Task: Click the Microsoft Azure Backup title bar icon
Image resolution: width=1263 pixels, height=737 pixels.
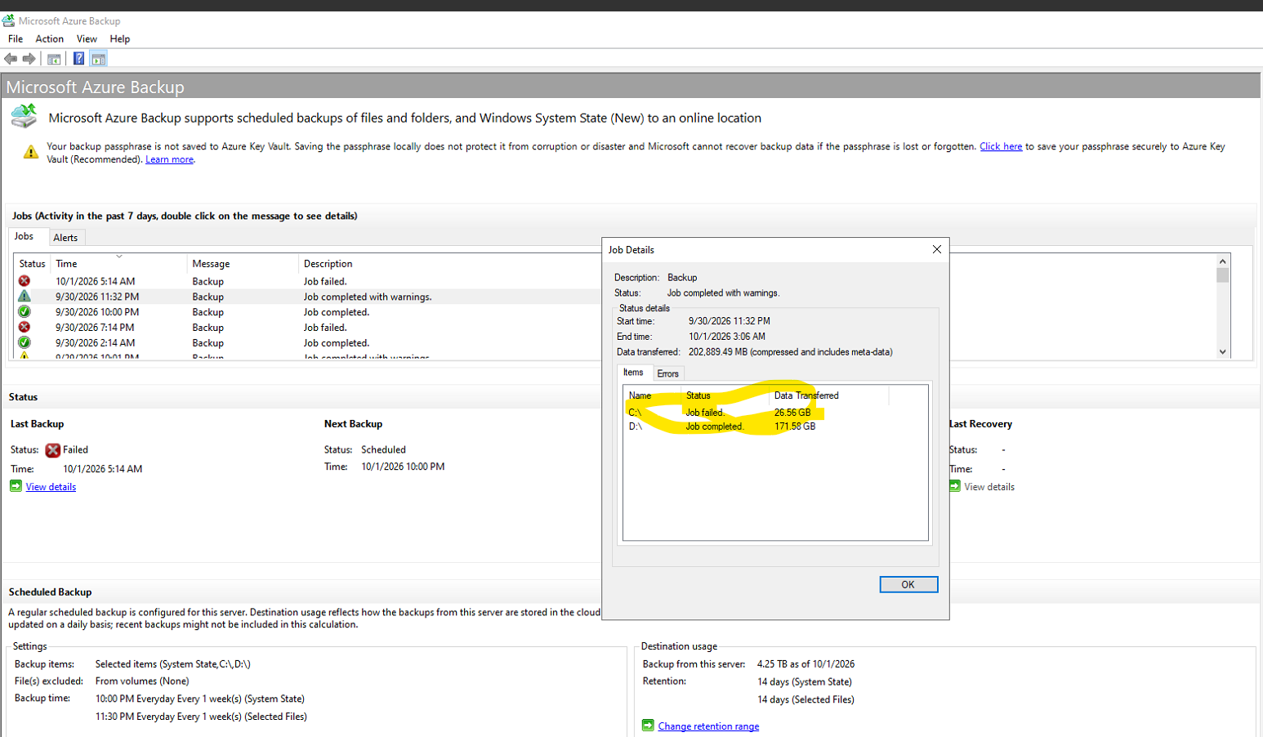Action: 8,20
